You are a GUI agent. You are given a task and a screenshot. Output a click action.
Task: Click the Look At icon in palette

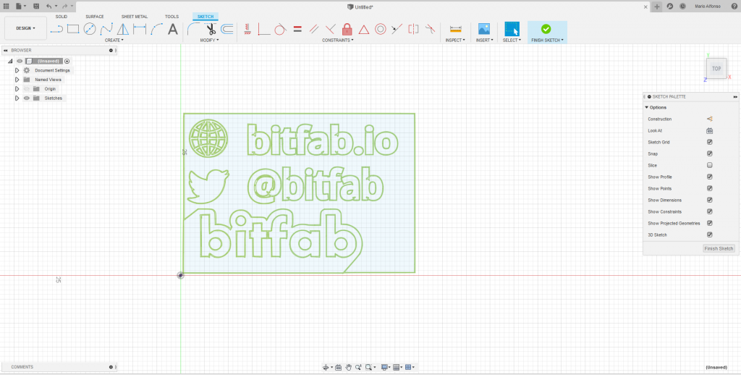point(709,130)
